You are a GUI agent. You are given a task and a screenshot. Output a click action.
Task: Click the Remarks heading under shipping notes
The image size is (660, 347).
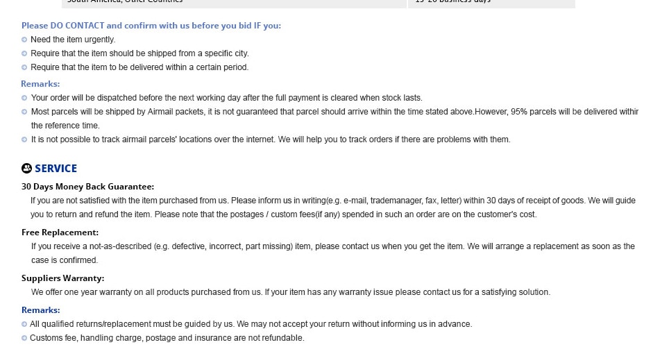click(x=40, y=84)
